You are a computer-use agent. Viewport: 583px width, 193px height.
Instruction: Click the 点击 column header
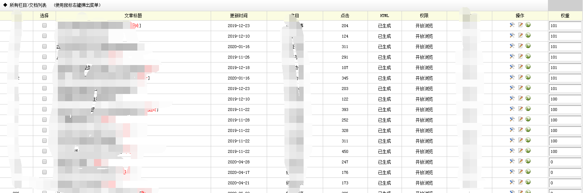point(345,16)
